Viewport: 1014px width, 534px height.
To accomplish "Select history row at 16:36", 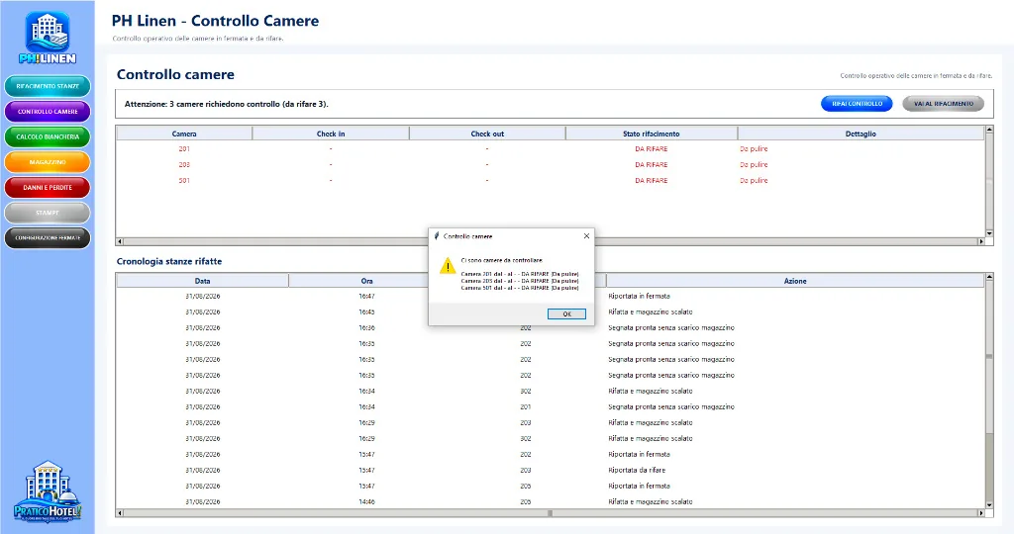I will click(551, 328).
